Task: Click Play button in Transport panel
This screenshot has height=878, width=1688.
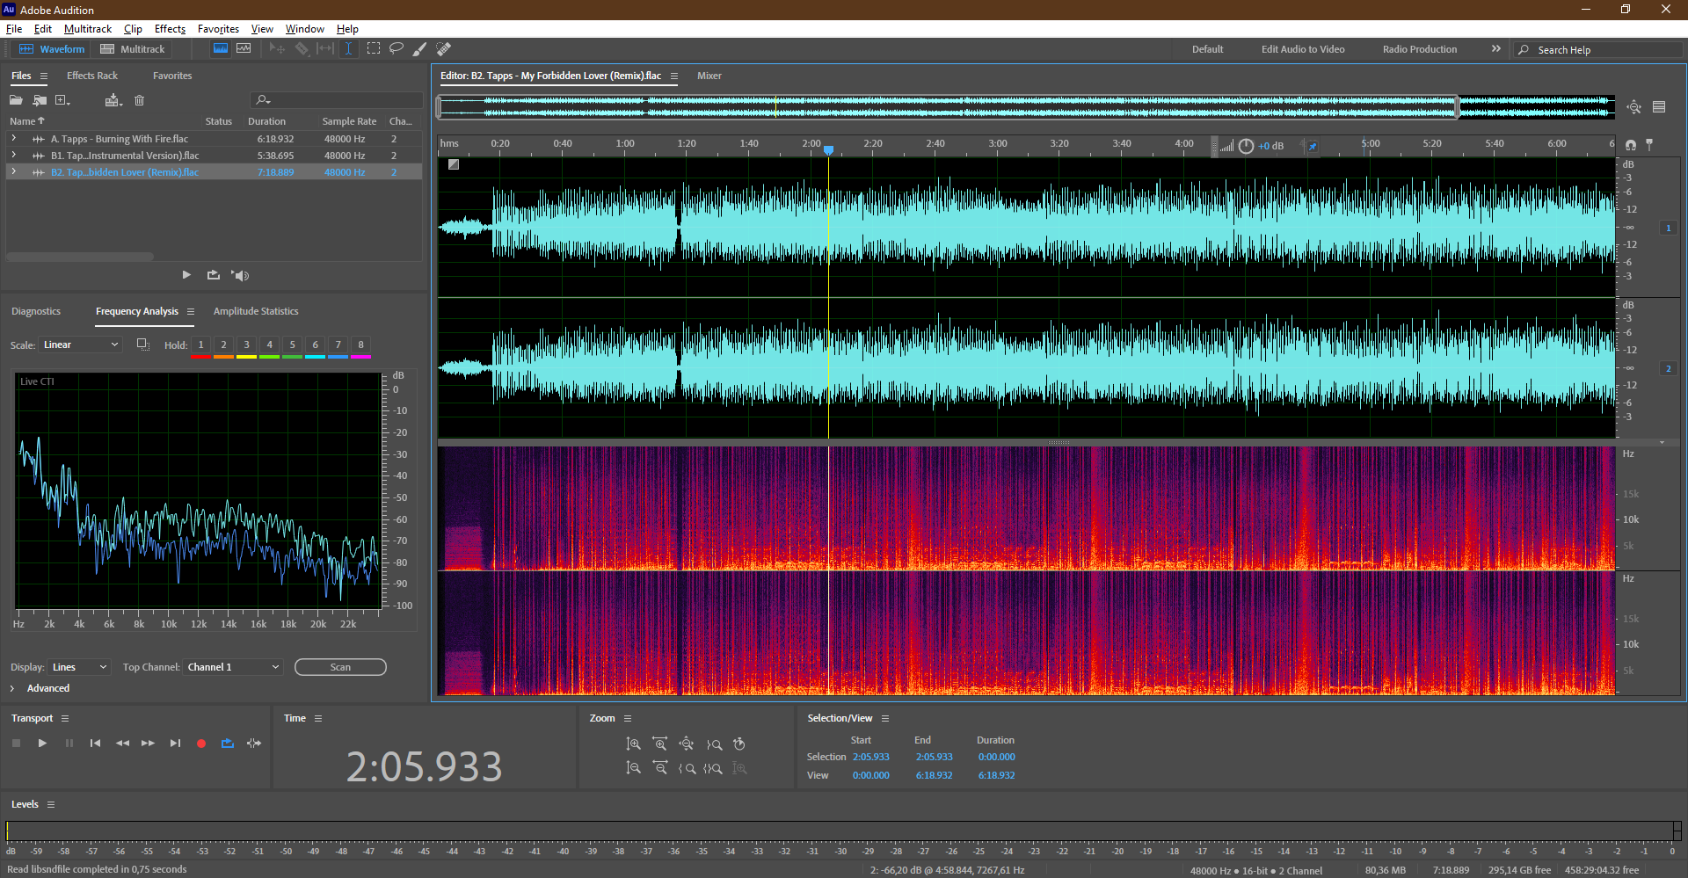Action: click(42, 744)
